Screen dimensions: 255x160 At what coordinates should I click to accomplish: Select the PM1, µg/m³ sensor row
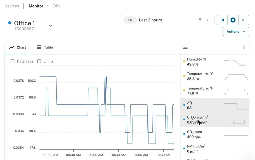(x=215, y=149)
